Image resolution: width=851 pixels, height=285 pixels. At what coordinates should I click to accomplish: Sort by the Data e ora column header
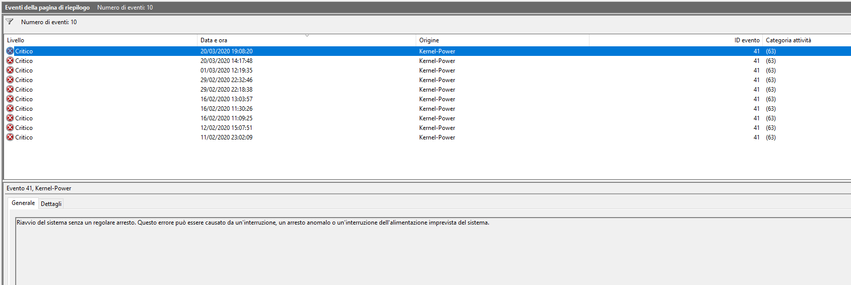306,40
